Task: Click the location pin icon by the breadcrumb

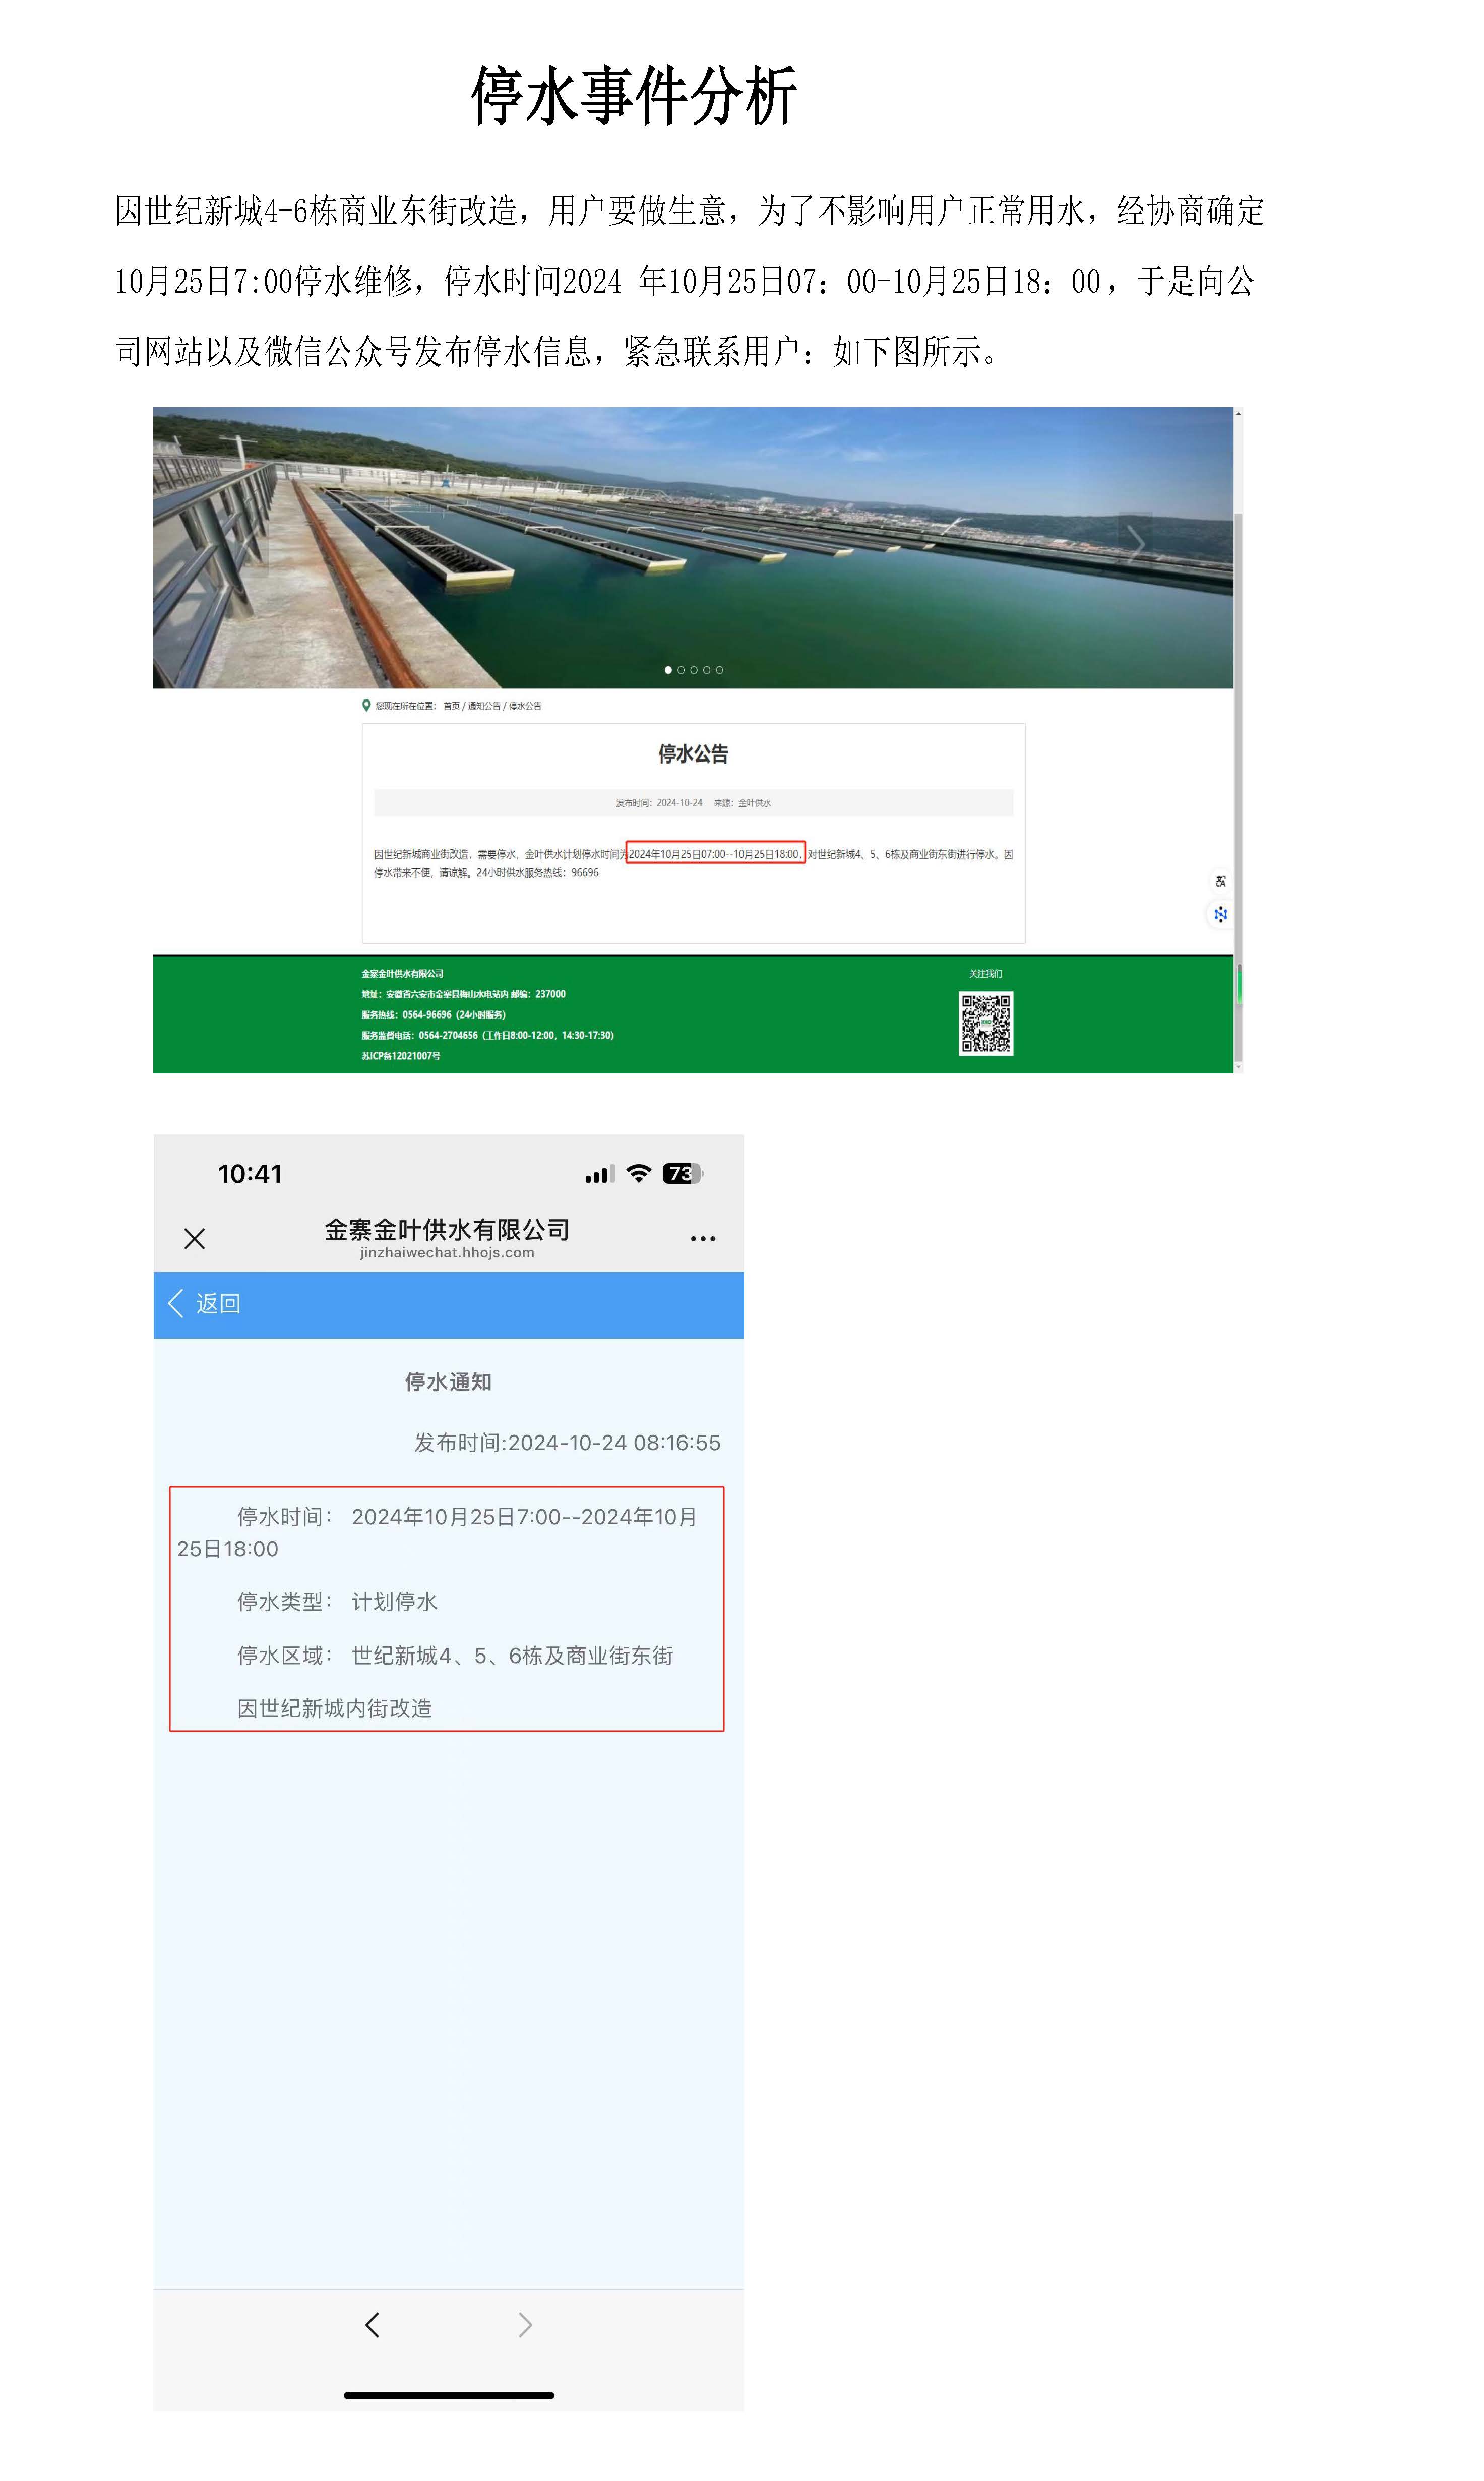Action: point(366,705)
